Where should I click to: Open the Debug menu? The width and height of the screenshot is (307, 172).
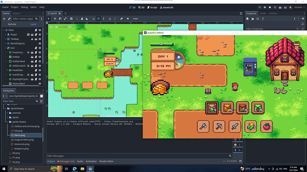coord(24,7)
